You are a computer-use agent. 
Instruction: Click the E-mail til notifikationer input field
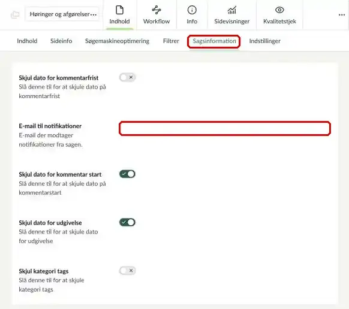pyautogui.click(x=225, y=128)
